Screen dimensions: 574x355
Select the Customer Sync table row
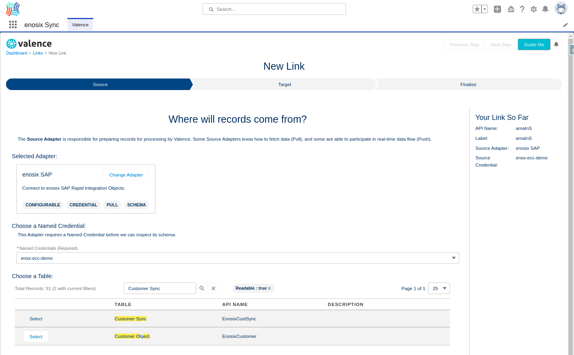(x=36, y=319)
